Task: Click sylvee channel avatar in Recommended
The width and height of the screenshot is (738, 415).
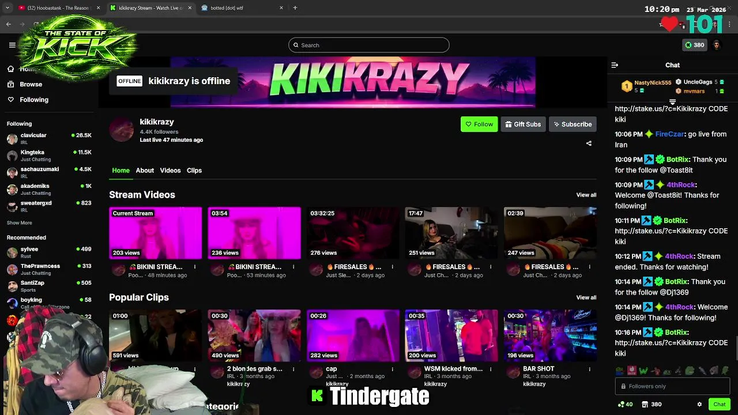Action: tap(12, 252)
